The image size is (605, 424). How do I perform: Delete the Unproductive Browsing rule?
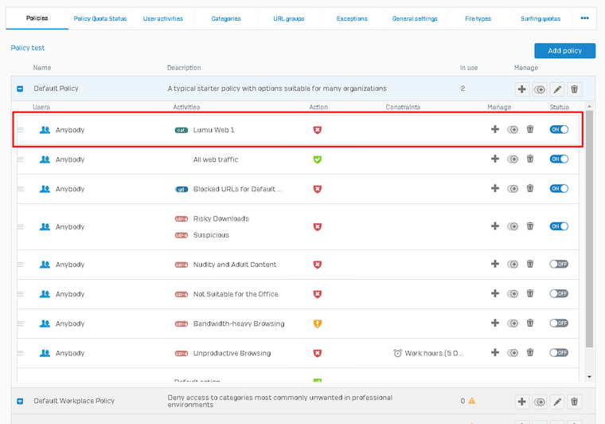[530, 353]
